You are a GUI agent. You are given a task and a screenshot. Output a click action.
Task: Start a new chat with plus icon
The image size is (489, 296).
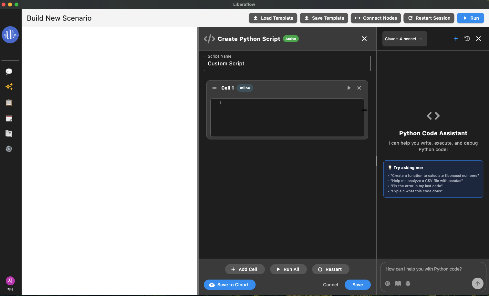[456, 39]
